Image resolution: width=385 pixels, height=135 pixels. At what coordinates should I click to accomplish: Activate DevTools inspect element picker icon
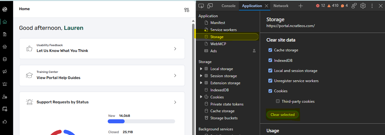click(x=201, y=6)
